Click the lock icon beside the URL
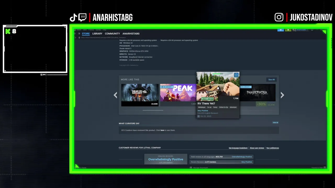 (x=79, y=38)
